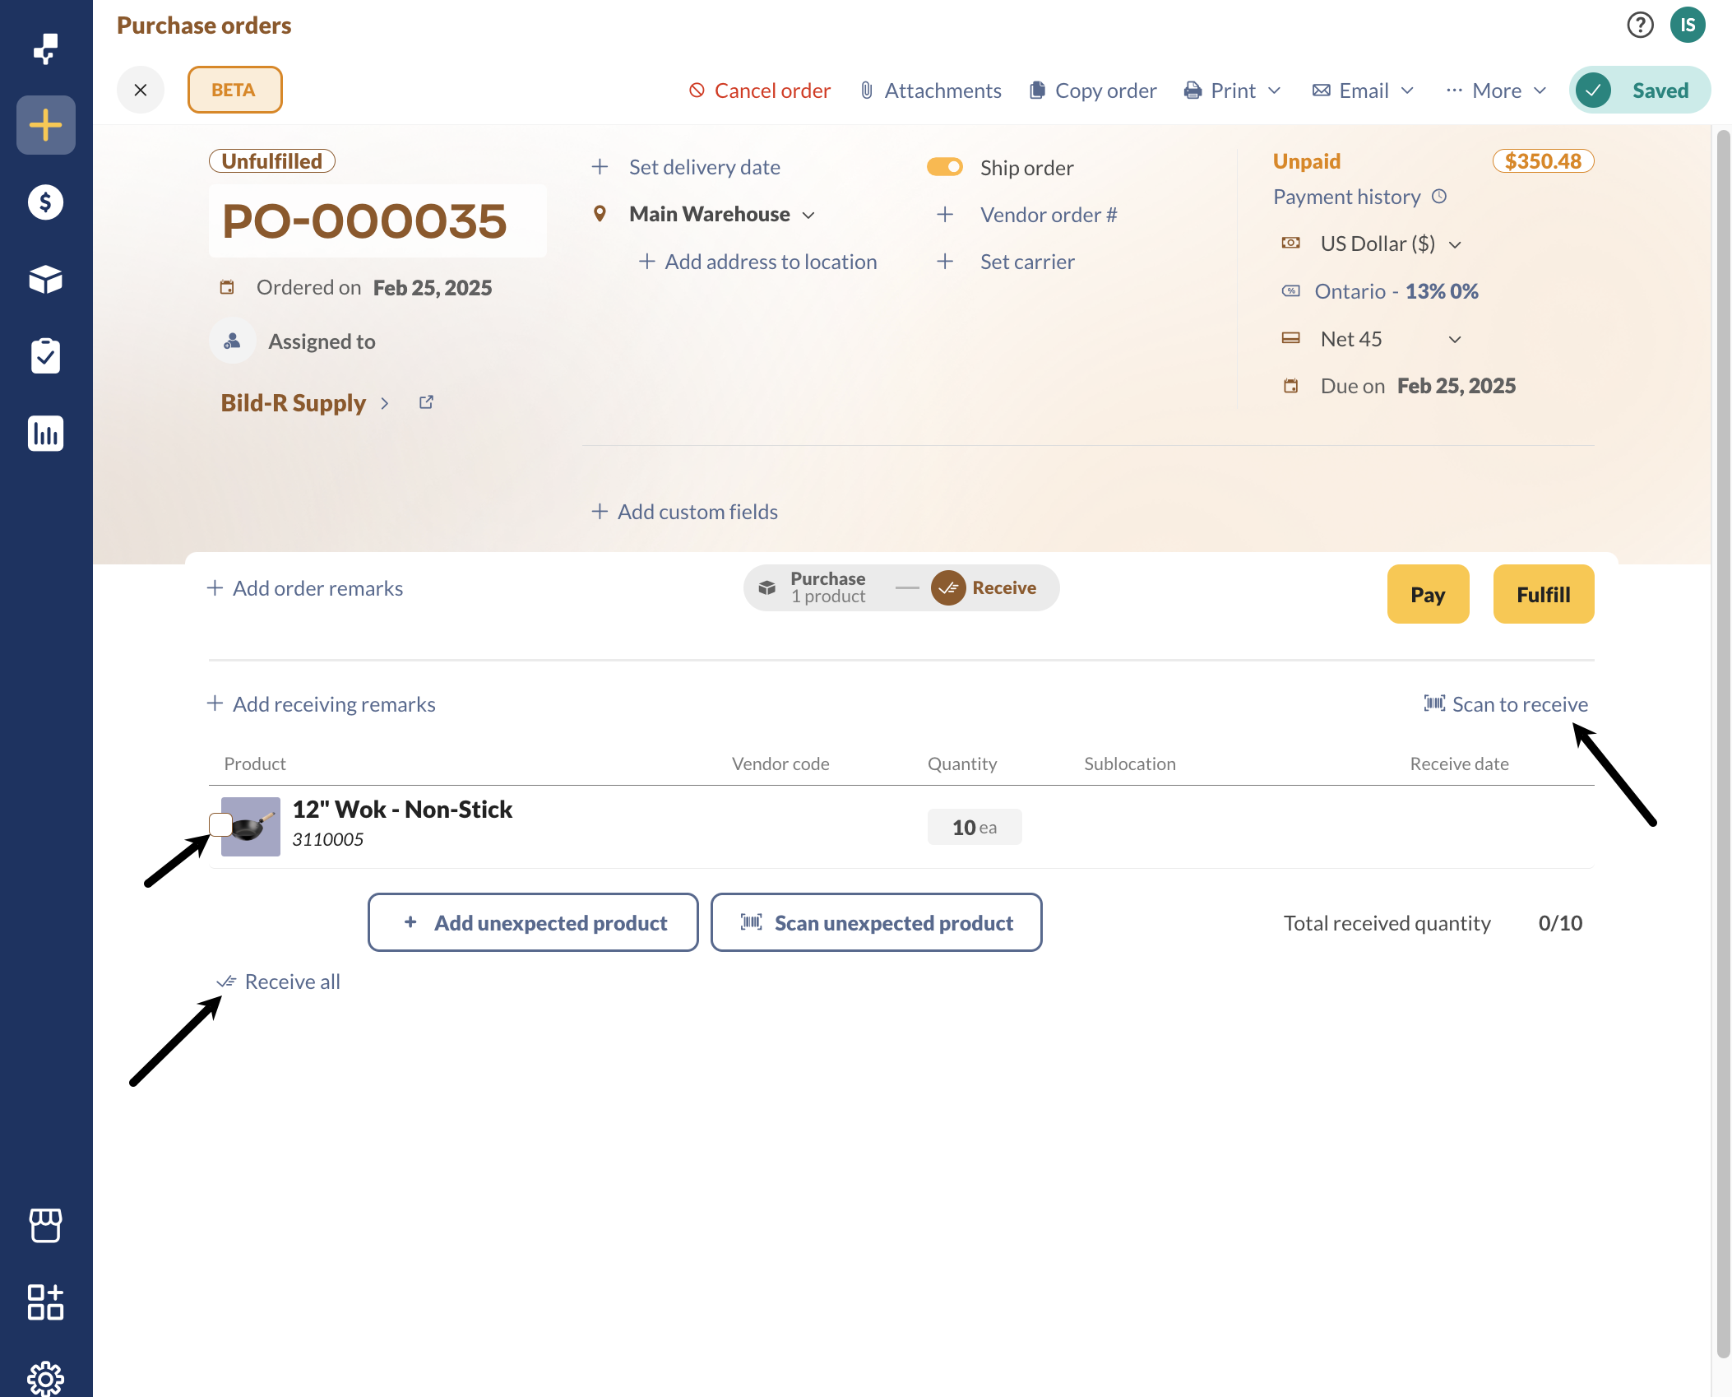Viewport: 1732px width, 1397px height.
Task: Click the Fulfill button
Action: 1543,594
